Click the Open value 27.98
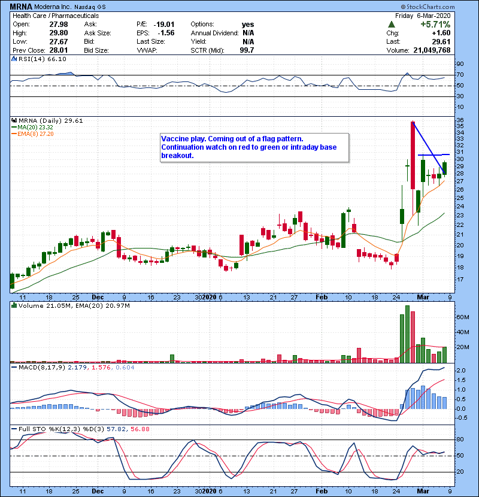This screenshot has height=497, width=479. (x=59, y=25)
